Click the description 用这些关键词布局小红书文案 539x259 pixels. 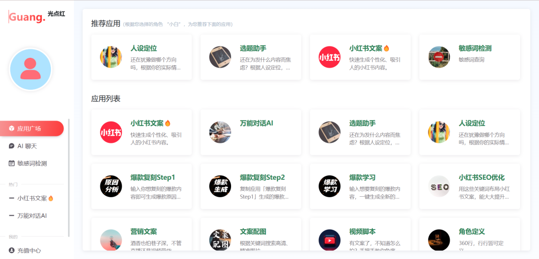click(x=484, y=193)
